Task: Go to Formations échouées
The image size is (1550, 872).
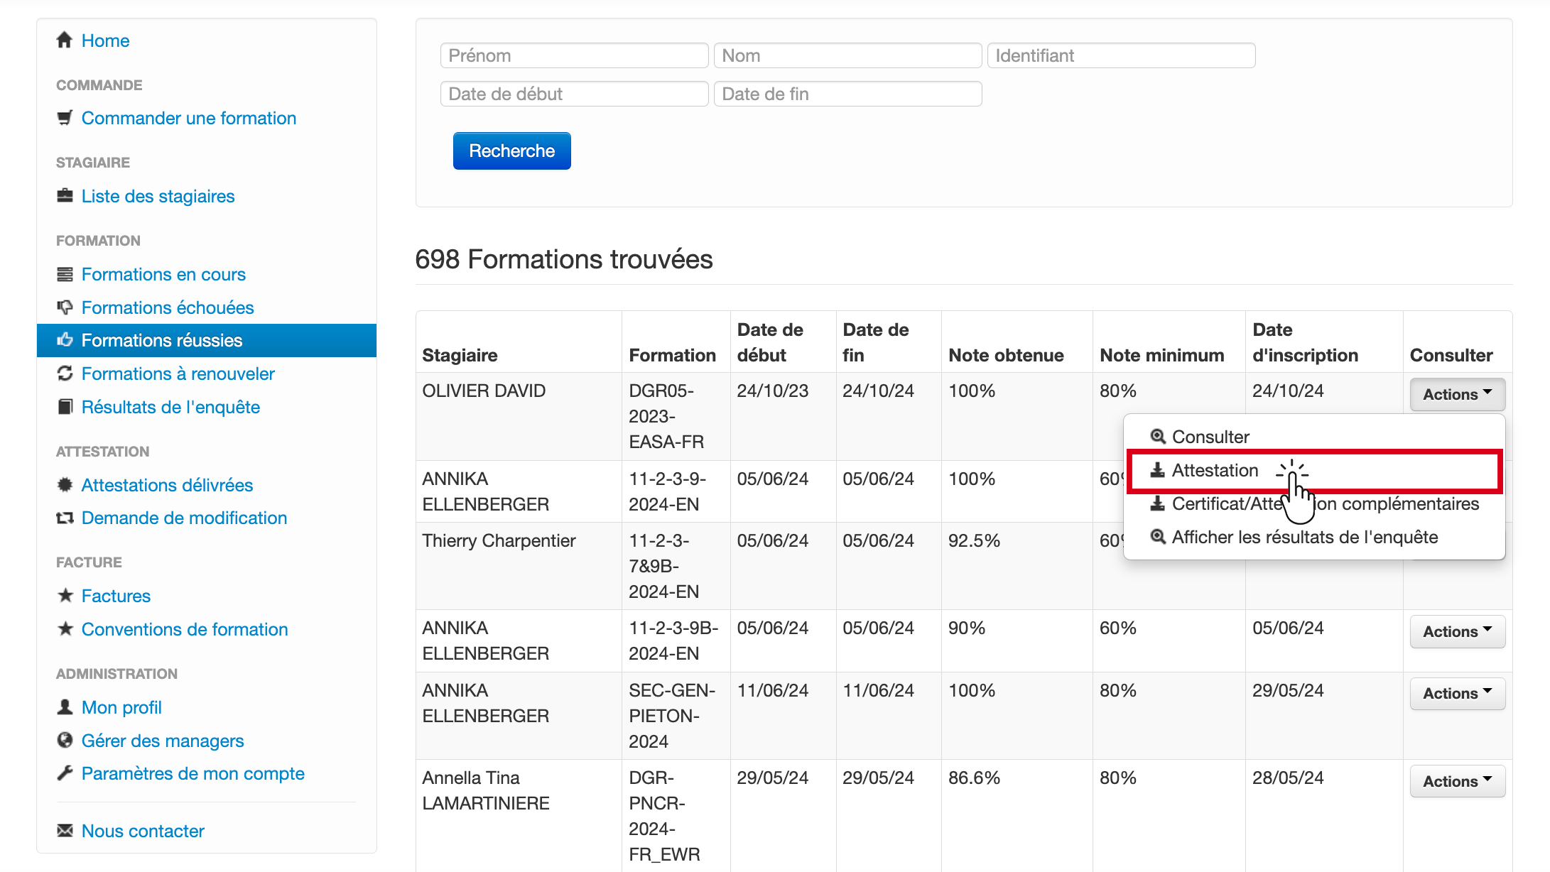Action: 168,307
